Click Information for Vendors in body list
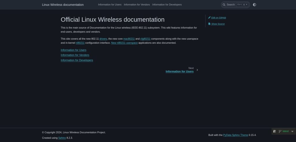Viewport: 296px width, 142px height. point(75,55)
